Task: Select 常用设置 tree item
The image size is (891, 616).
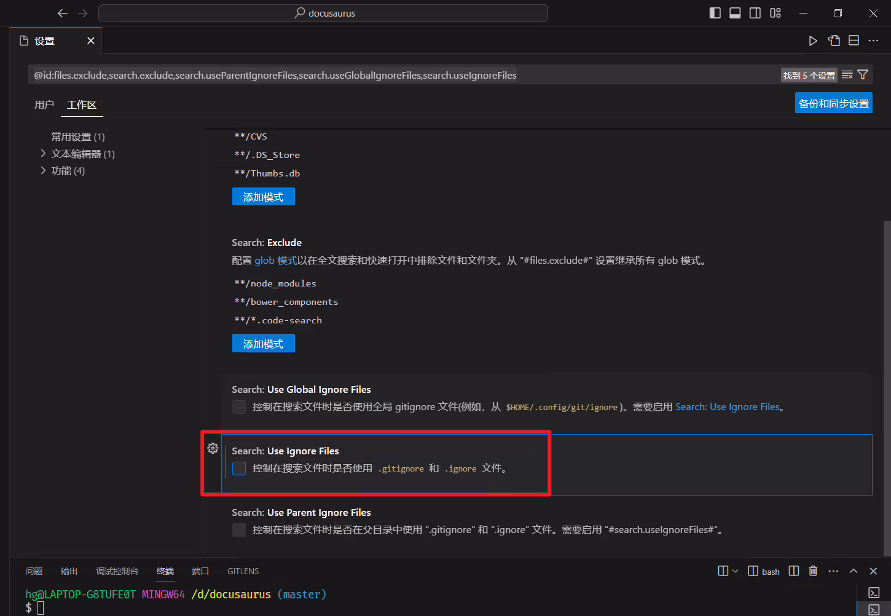Action: [78, 136]
